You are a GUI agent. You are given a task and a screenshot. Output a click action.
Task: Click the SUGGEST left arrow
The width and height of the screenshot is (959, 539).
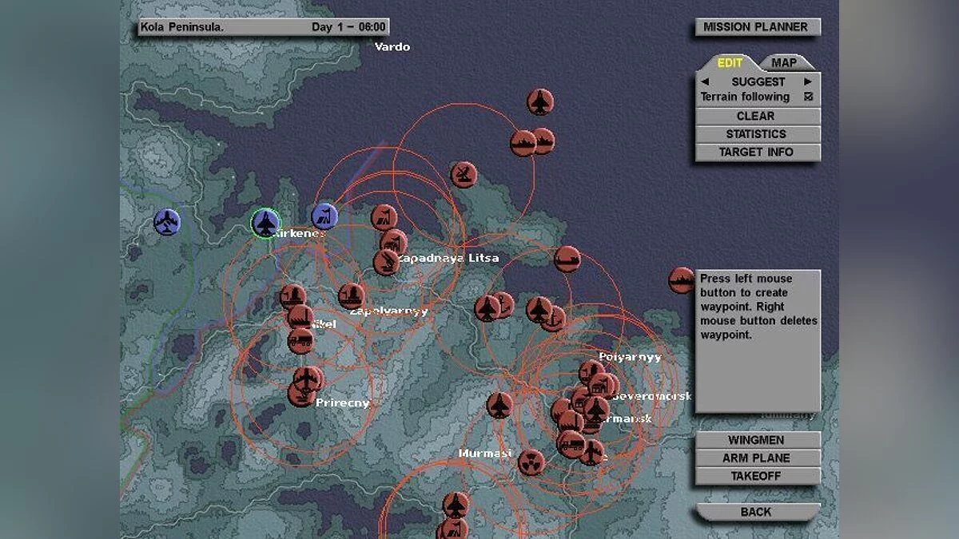click(x=705, y=81)
